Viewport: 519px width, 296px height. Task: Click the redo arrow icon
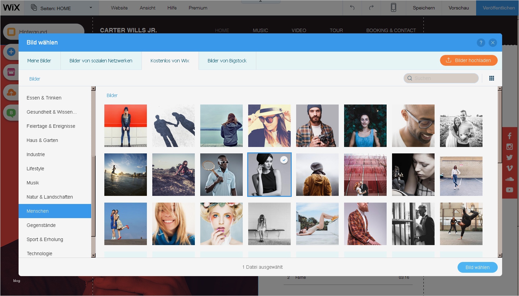(x=371, y=7)
